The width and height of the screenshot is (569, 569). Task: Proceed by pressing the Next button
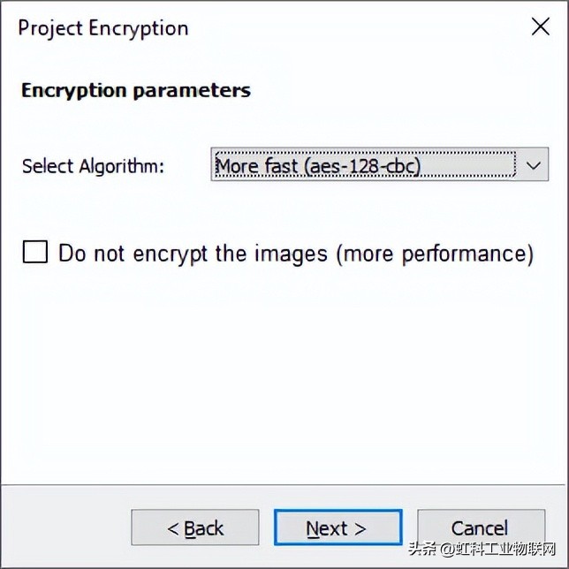point(338,527)
